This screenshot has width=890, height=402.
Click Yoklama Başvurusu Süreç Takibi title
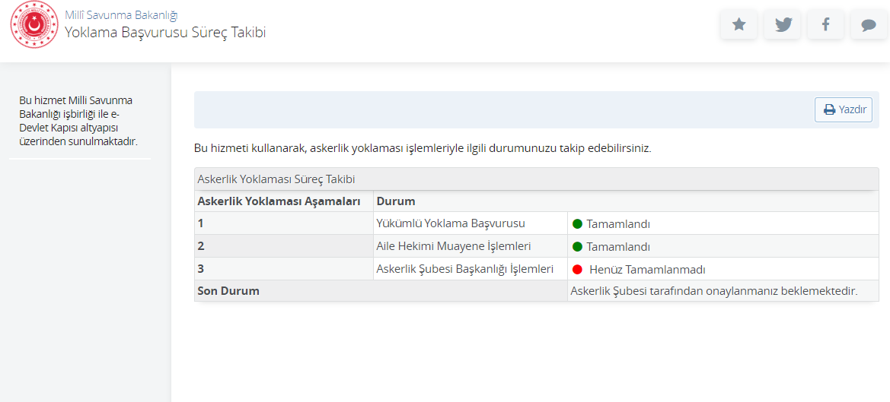(x=165, y=32)
